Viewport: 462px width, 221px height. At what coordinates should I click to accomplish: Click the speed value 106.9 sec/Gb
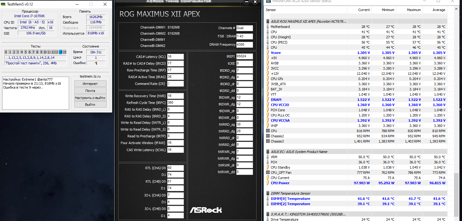(36, 33)
